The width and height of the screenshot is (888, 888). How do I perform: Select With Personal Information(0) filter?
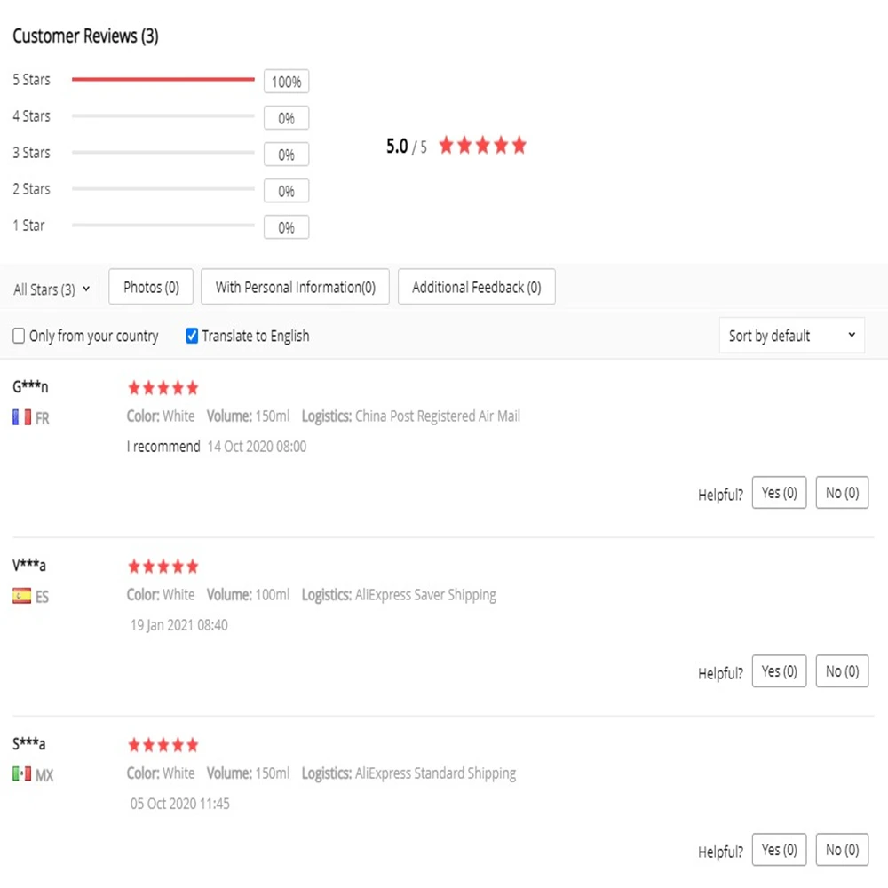(x=296, y=288)
